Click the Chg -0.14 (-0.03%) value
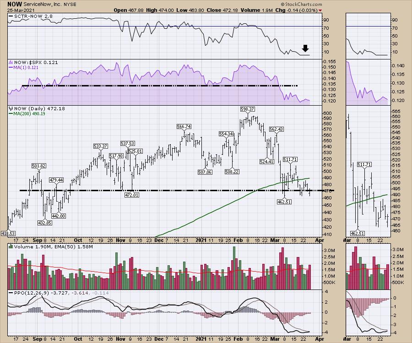Image resolution: width=412 pixels, height=343 pixels. pos(296,10)
